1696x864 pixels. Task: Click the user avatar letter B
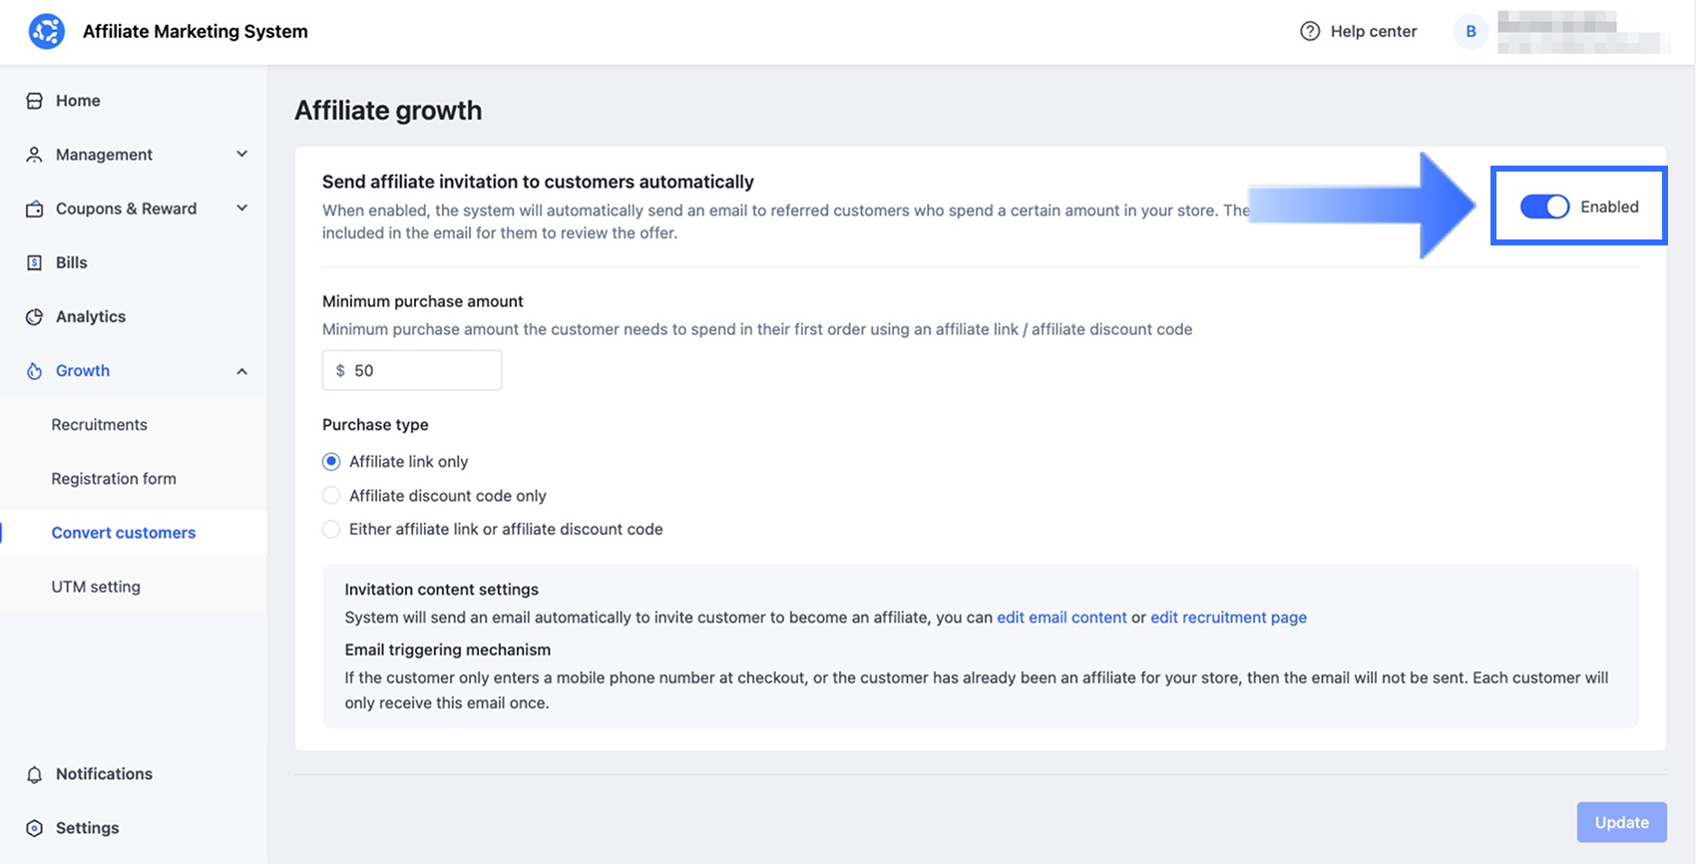click(x=1471, y=31)
